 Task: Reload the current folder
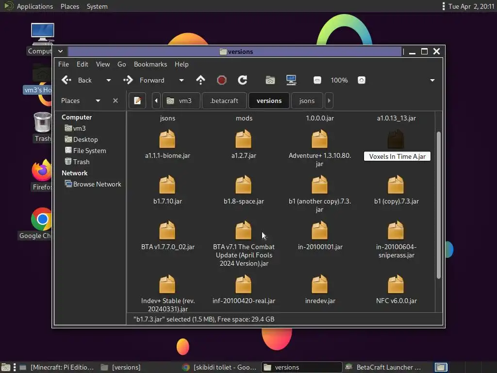(243, 80)
